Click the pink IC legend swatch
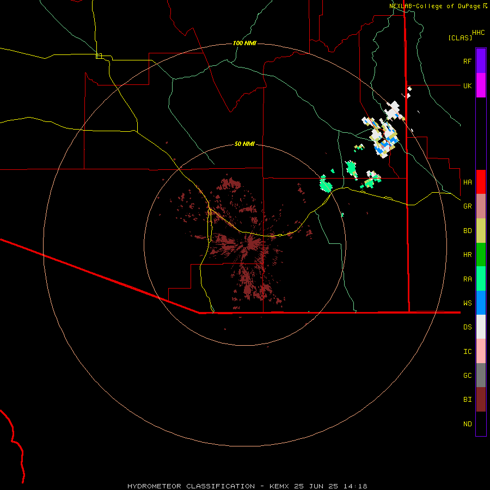Image resolution: width=490 pixels, height=490 pixels. pos(481,351)
